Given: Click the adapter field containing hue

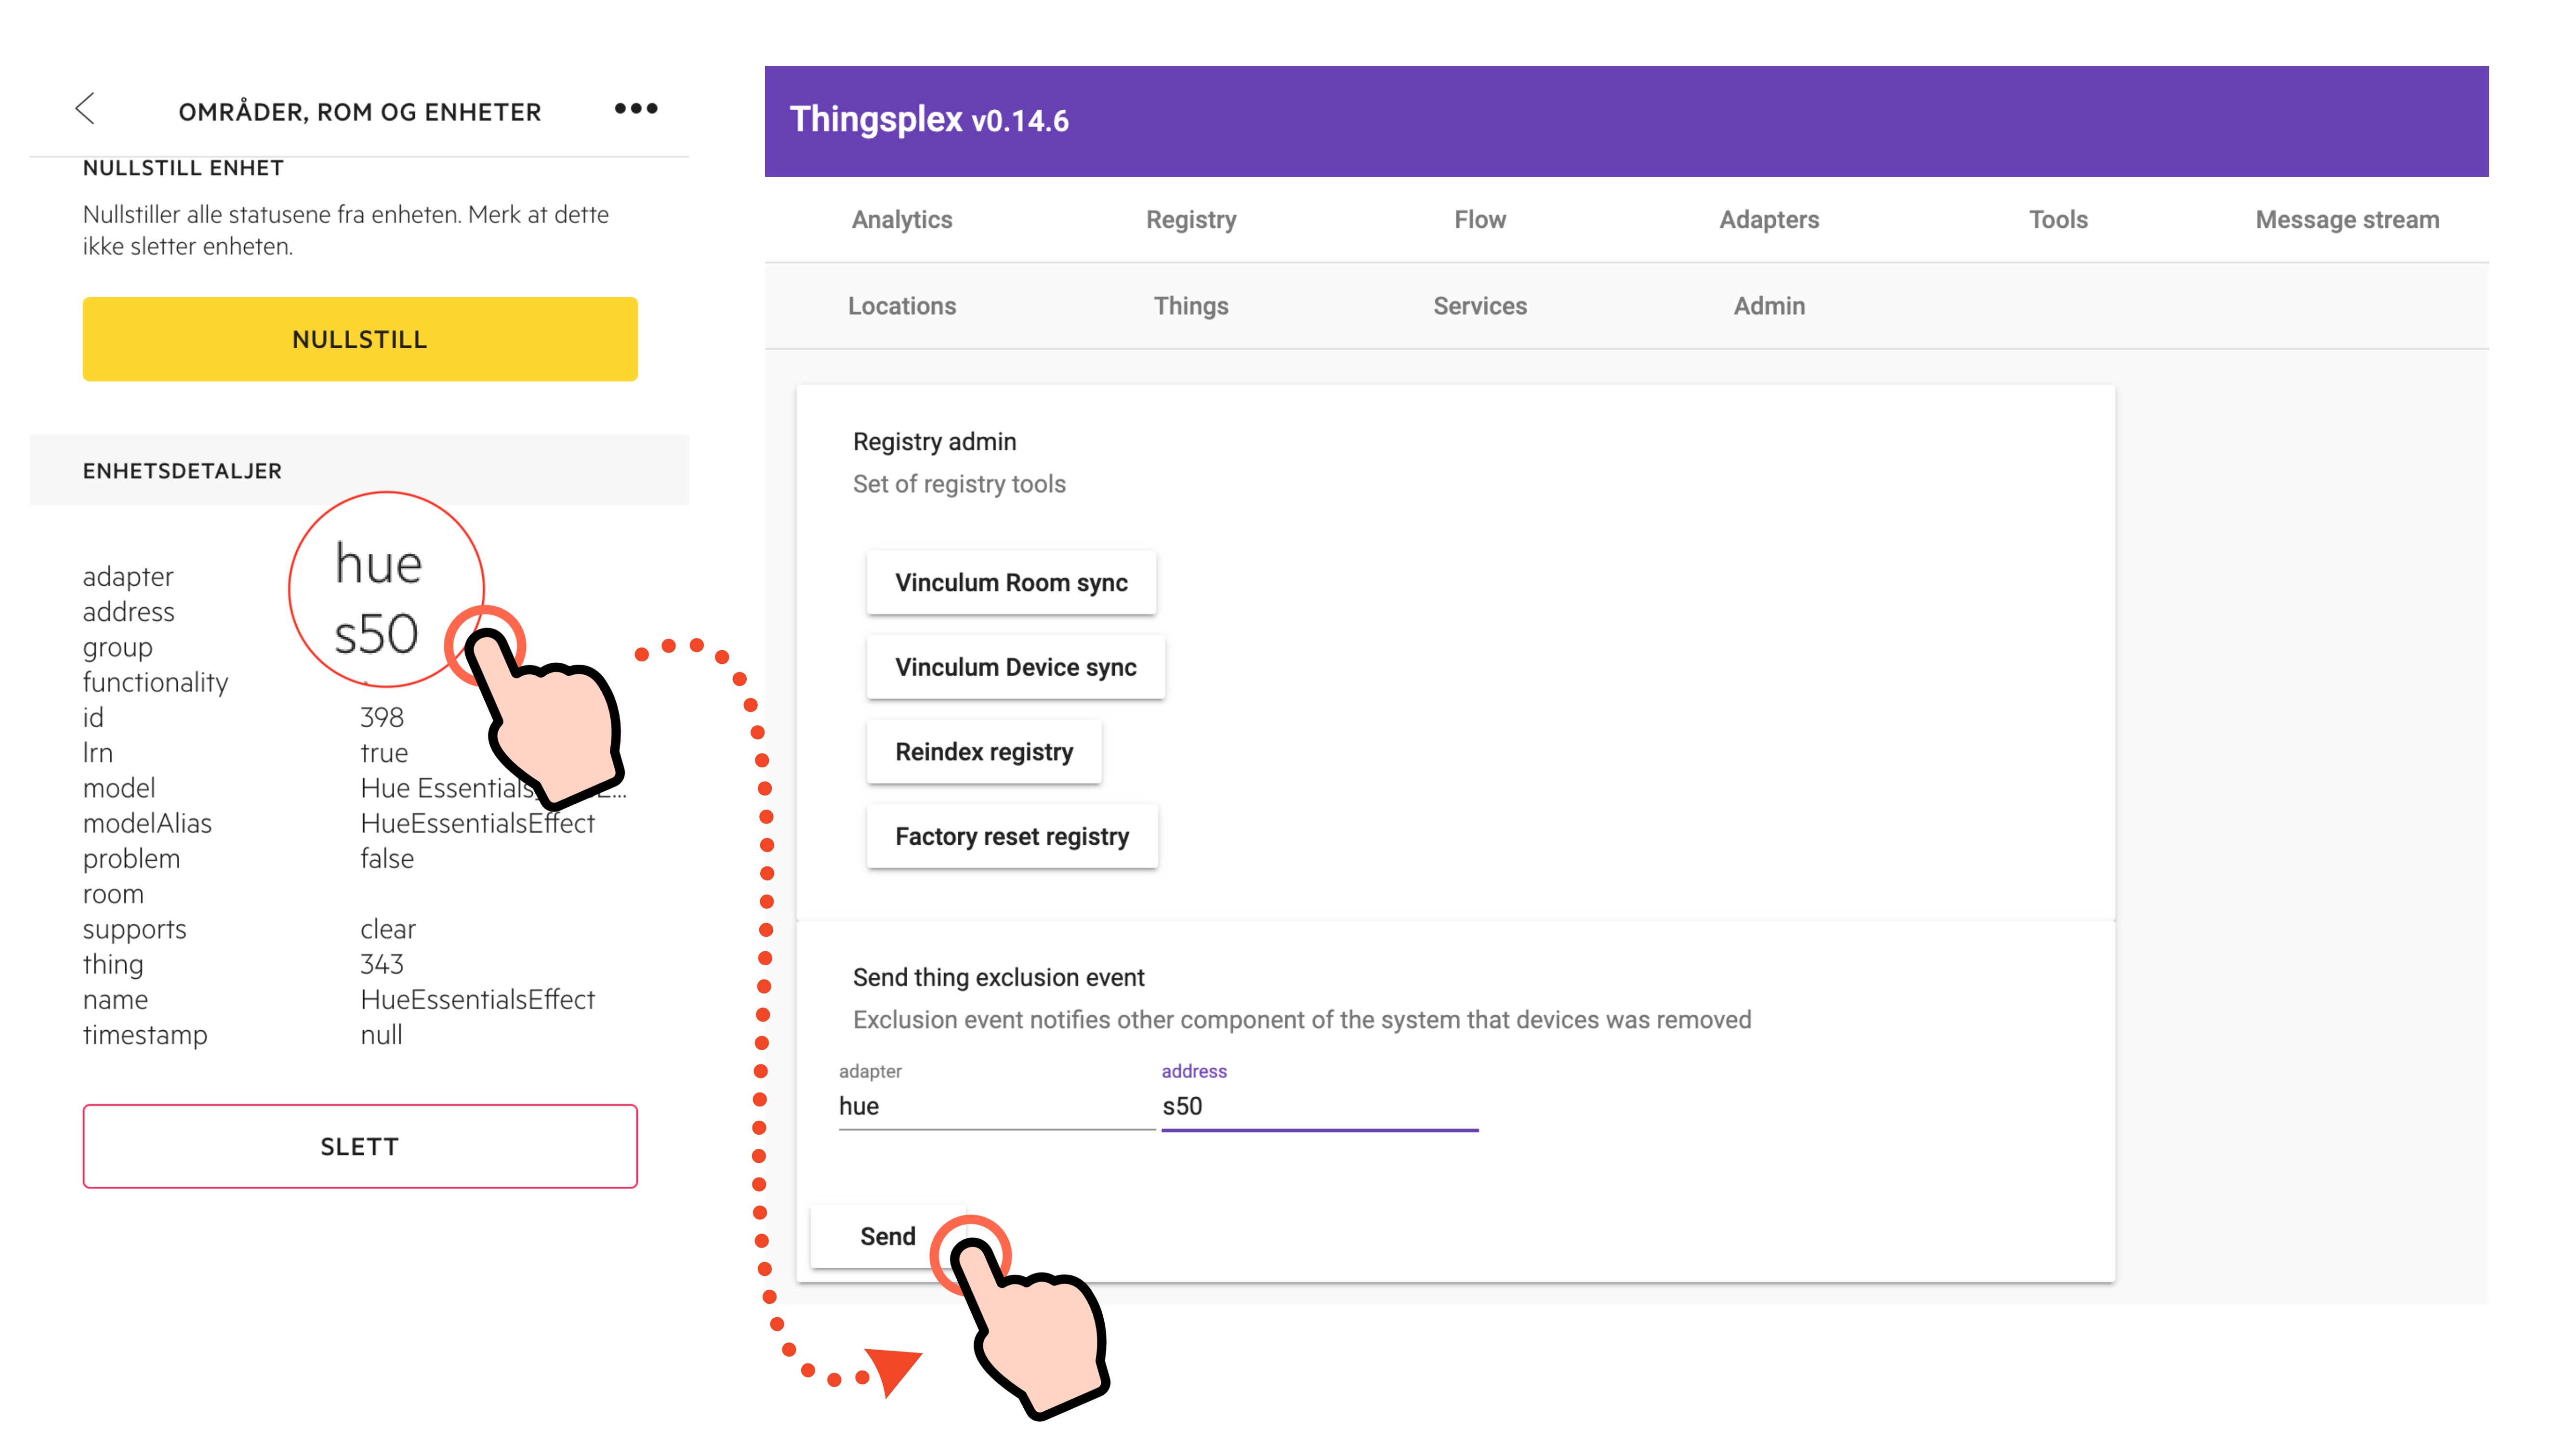Looking at the screenshot, I should click(996, 1107).
